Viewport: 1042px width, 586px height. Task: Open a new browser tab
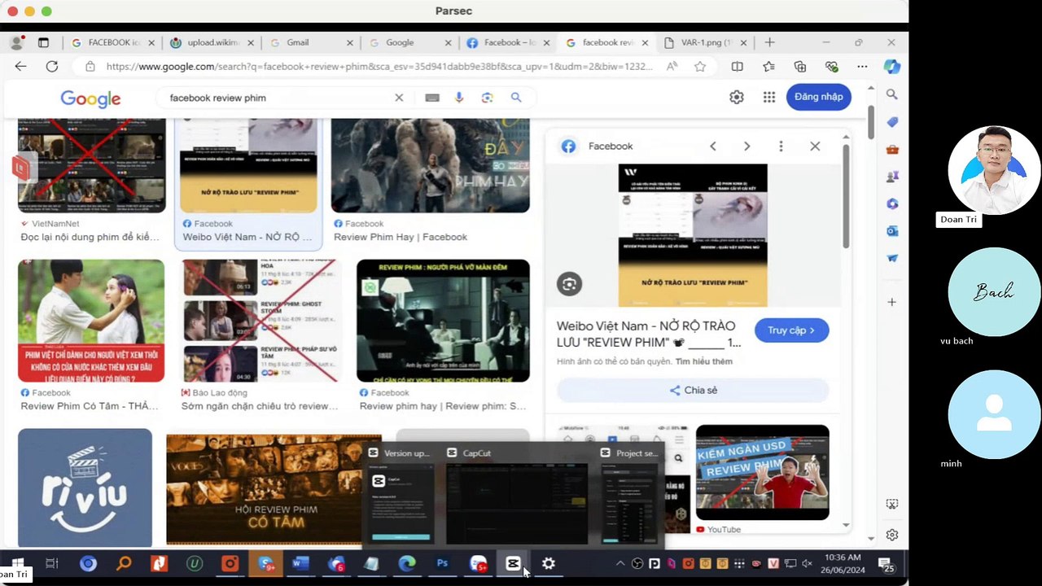click(769, 42)
